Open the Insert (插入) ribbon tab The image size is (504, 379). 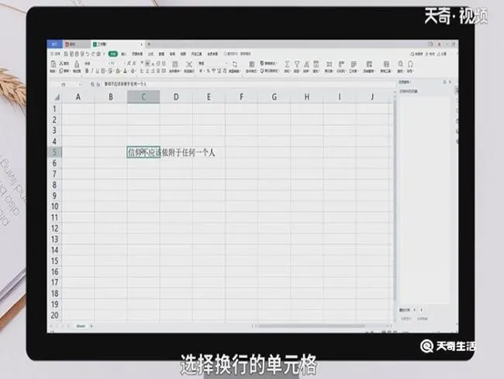(124, 54)
